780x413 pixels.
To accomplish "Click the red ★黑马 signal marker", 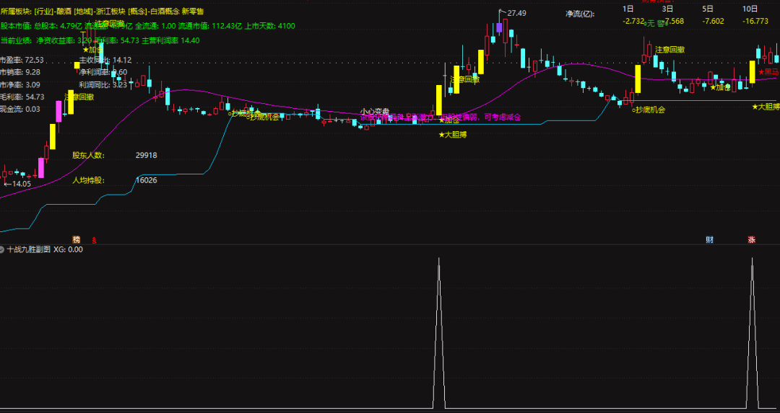I will coord(768,72).
